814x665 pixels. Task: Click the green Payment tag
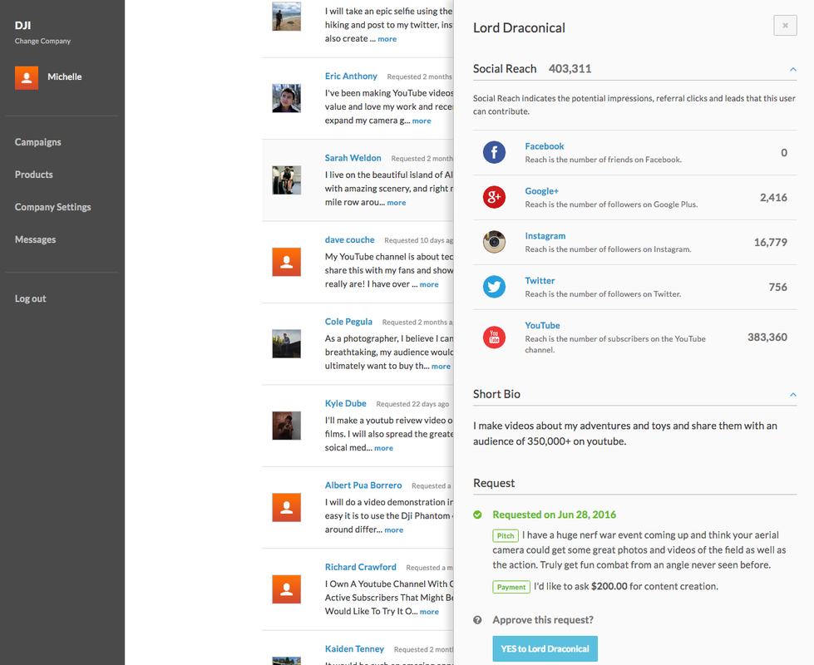[x=511, y=587]
